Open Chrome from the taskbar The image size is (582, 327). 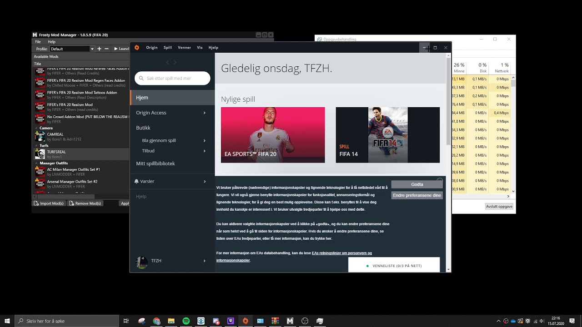point(157,321)
